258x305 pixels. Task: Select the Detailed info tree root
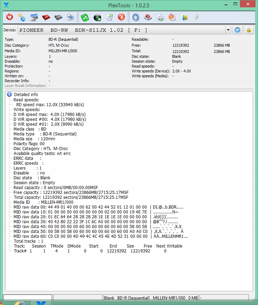tap(26, 94)
